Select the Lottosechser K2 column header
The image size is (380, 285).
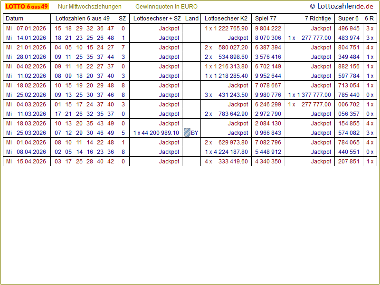coord(226,19)
